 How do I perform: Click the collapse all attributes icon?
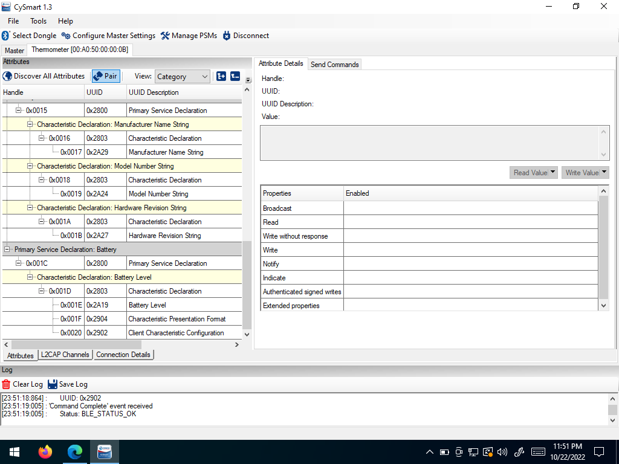coord(235,76)
